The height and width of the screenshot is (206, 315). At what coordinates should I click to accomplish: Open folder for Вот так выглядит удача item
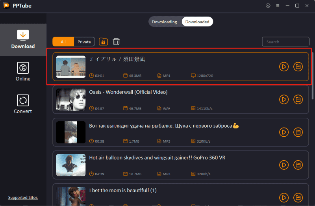pos(298,132)
